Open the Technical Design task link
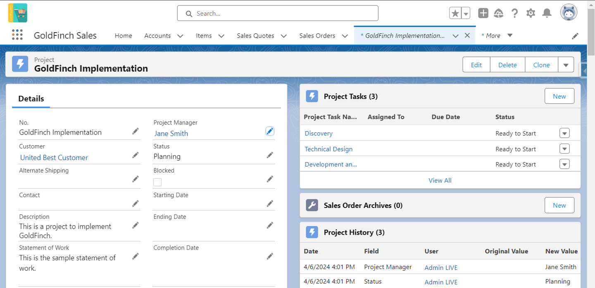 pyautogui.click(x=328, y=149)
